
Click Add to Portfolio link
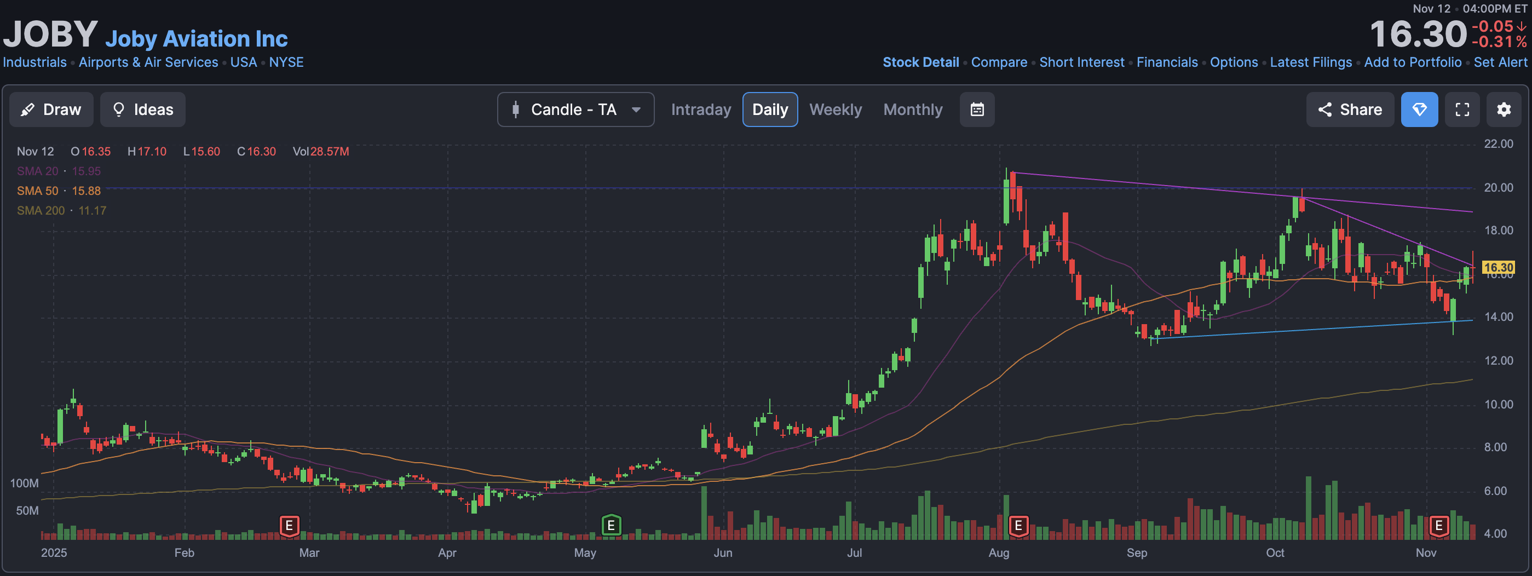[x=1413, y=62]
